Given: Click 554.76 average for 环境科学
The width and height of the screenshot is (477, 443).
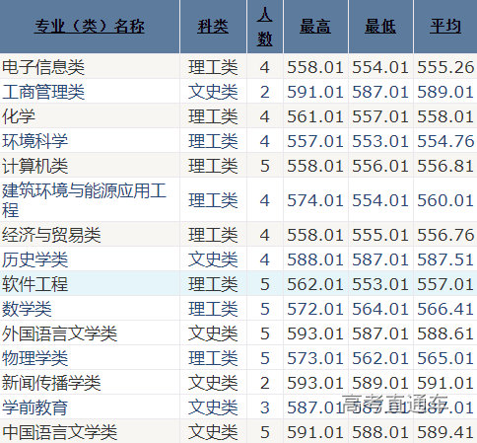Looking at the screenshot, I should coord(445,141).
